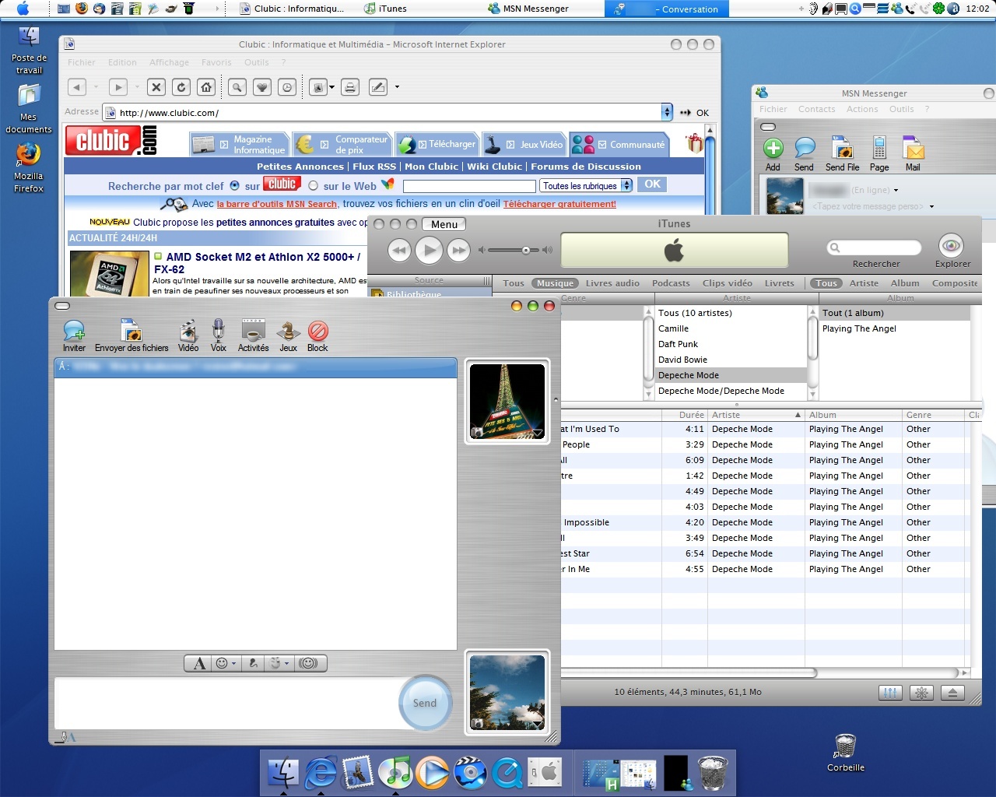Open Fichier menu in Internet Explorer
Viewport: 996px width, 797px height.
(81, 62)
